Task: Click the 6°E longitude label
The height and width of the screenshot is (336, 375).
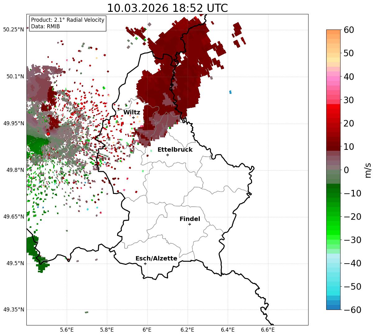Action: [147, 329]
